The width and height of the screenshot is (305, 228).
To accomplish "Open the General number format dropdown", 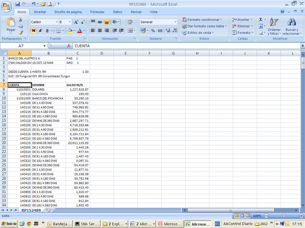I will coord(175,22).
